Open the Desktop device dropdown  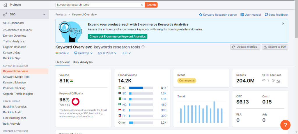tap(83, 53)
